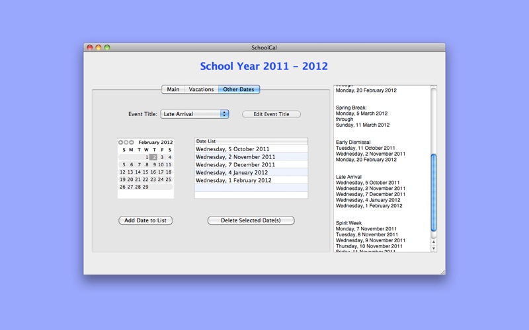The height and width of the screenshot is (330, 529).
Task: Go to the previous month in the calendar
Action: [x=120, y=143]
